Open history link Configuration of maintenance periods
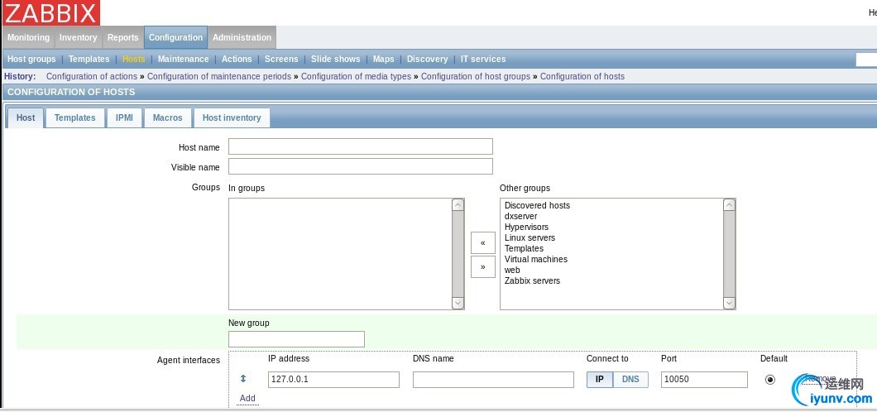This screenshot has width=877, height=412. pos(219,77)
